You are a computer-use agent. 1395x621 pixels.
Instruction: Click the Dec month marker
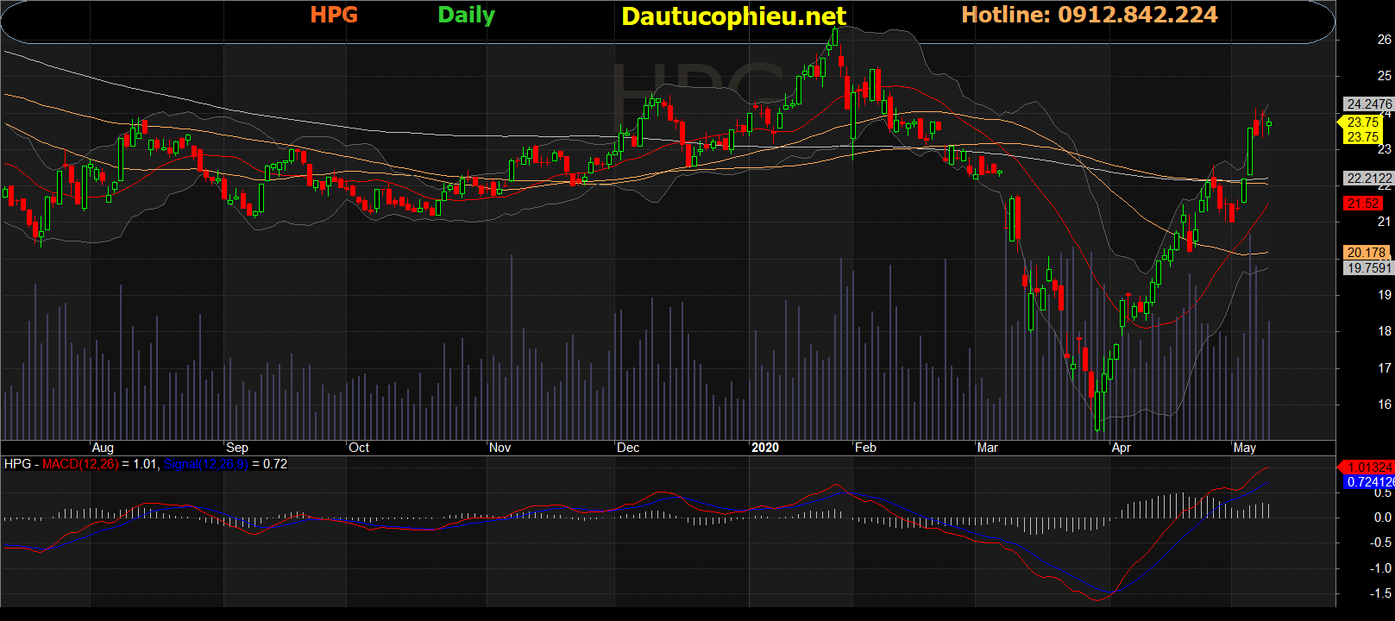[x=628, y=448]
